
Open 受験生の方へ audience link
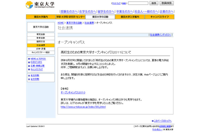tap(69, 12)
